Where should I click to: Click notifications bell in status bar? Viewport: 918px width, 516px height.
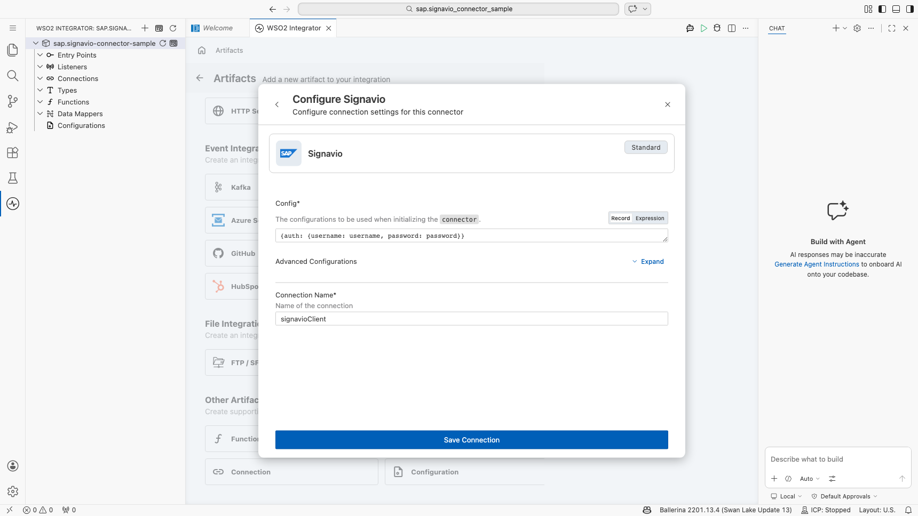pos(908,510)
